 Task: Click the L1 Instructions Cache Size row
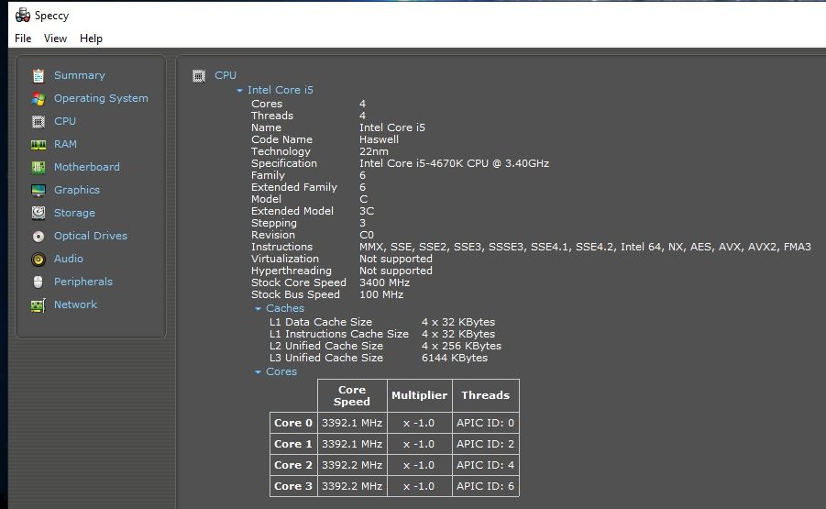click(382, 334)
